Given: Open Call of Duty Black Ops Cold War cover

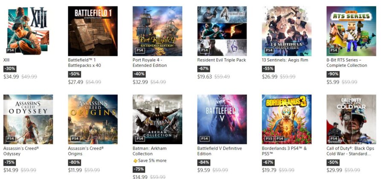Looking at the screenshot, I should (351, 119).
